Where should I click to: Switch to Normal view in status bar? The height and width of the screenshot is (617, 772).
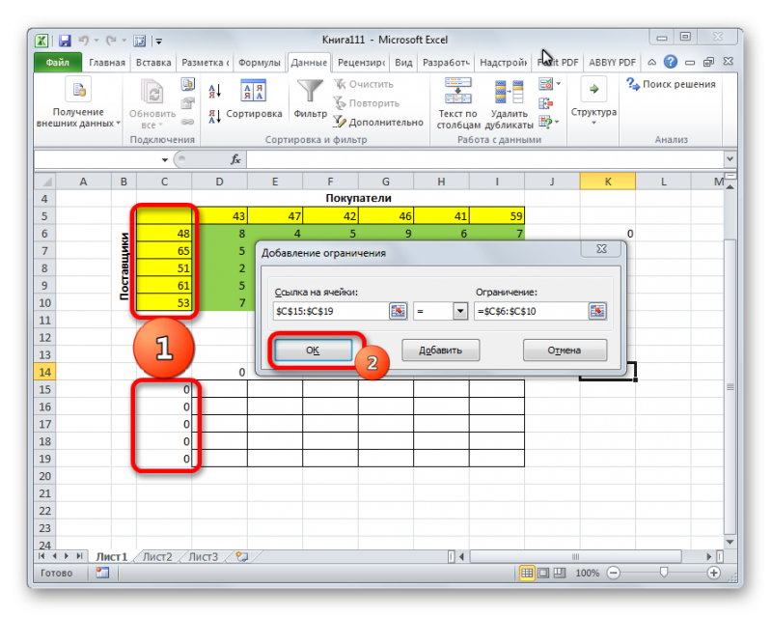(526, 573)
